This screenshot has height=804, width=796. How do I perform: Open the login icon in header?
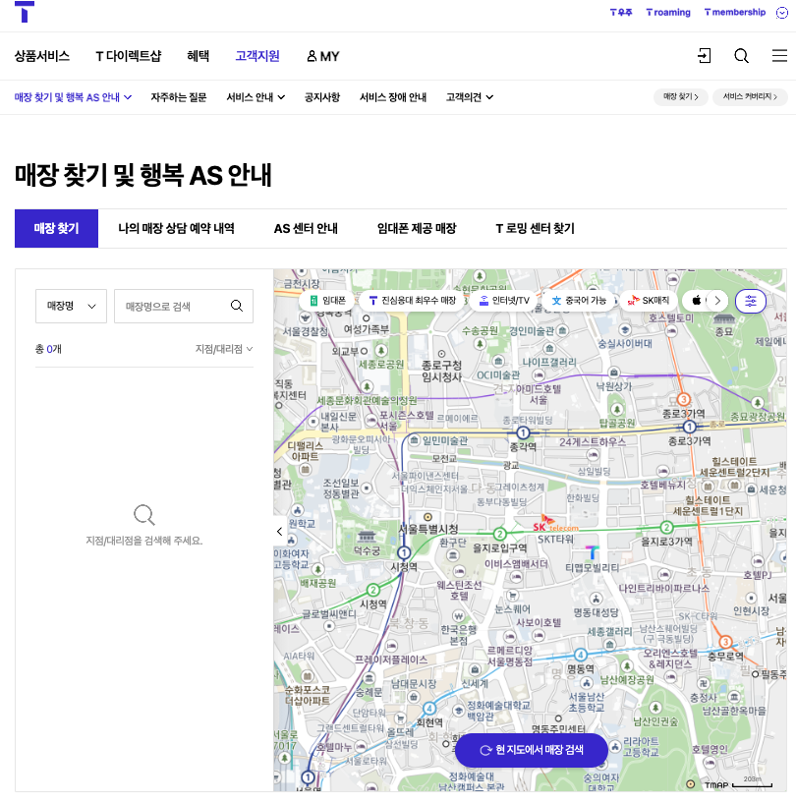705,55
